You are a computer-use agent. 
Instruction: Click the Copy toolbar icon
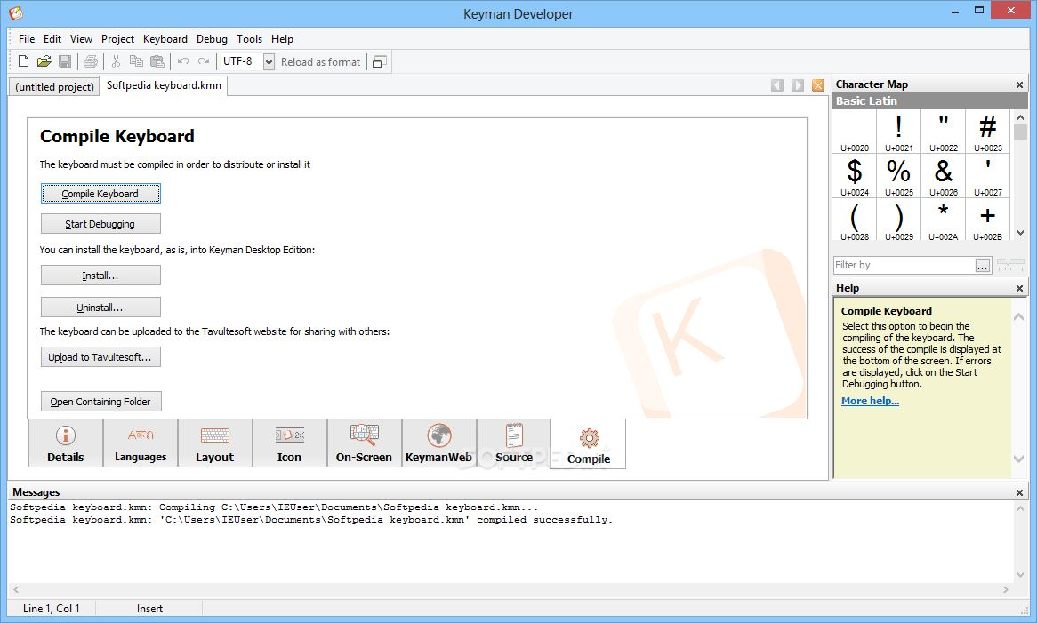click(136, 61)
